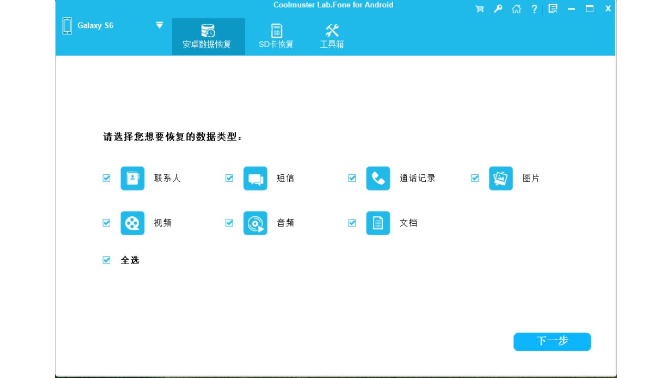Open the home screen icon

(516, 8)
